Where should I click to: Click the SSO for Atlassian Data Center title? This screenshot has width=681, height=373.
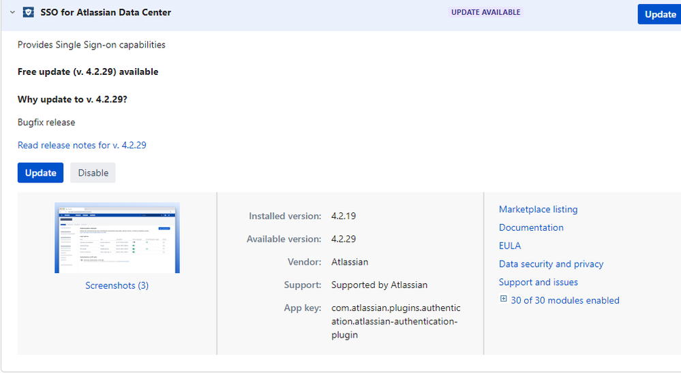[x=106, y=12]
